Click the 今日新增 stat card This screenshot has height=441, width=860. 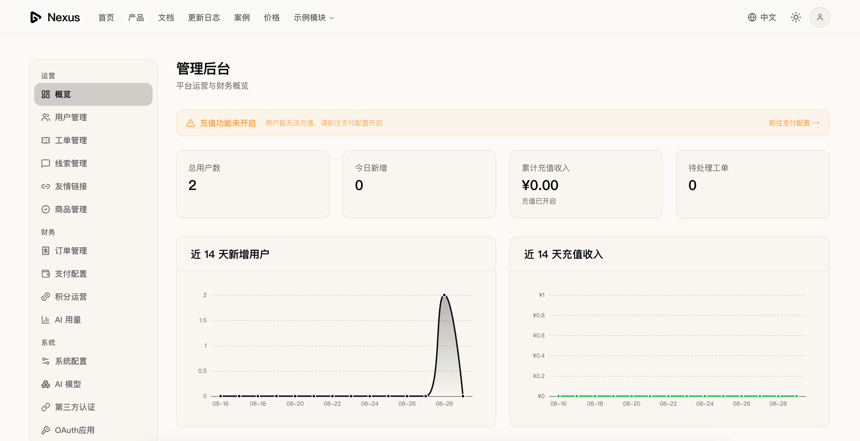point(419,184)
